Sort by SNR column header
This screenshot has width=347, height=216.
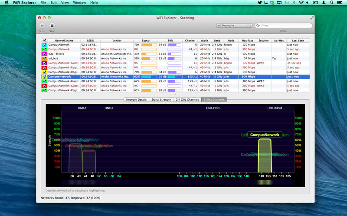(170, 41)
